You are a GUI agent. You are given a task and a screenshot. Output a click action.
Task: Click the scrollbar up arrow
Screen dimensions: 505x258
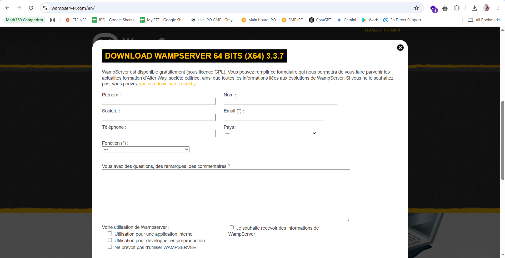pos(503,29)
